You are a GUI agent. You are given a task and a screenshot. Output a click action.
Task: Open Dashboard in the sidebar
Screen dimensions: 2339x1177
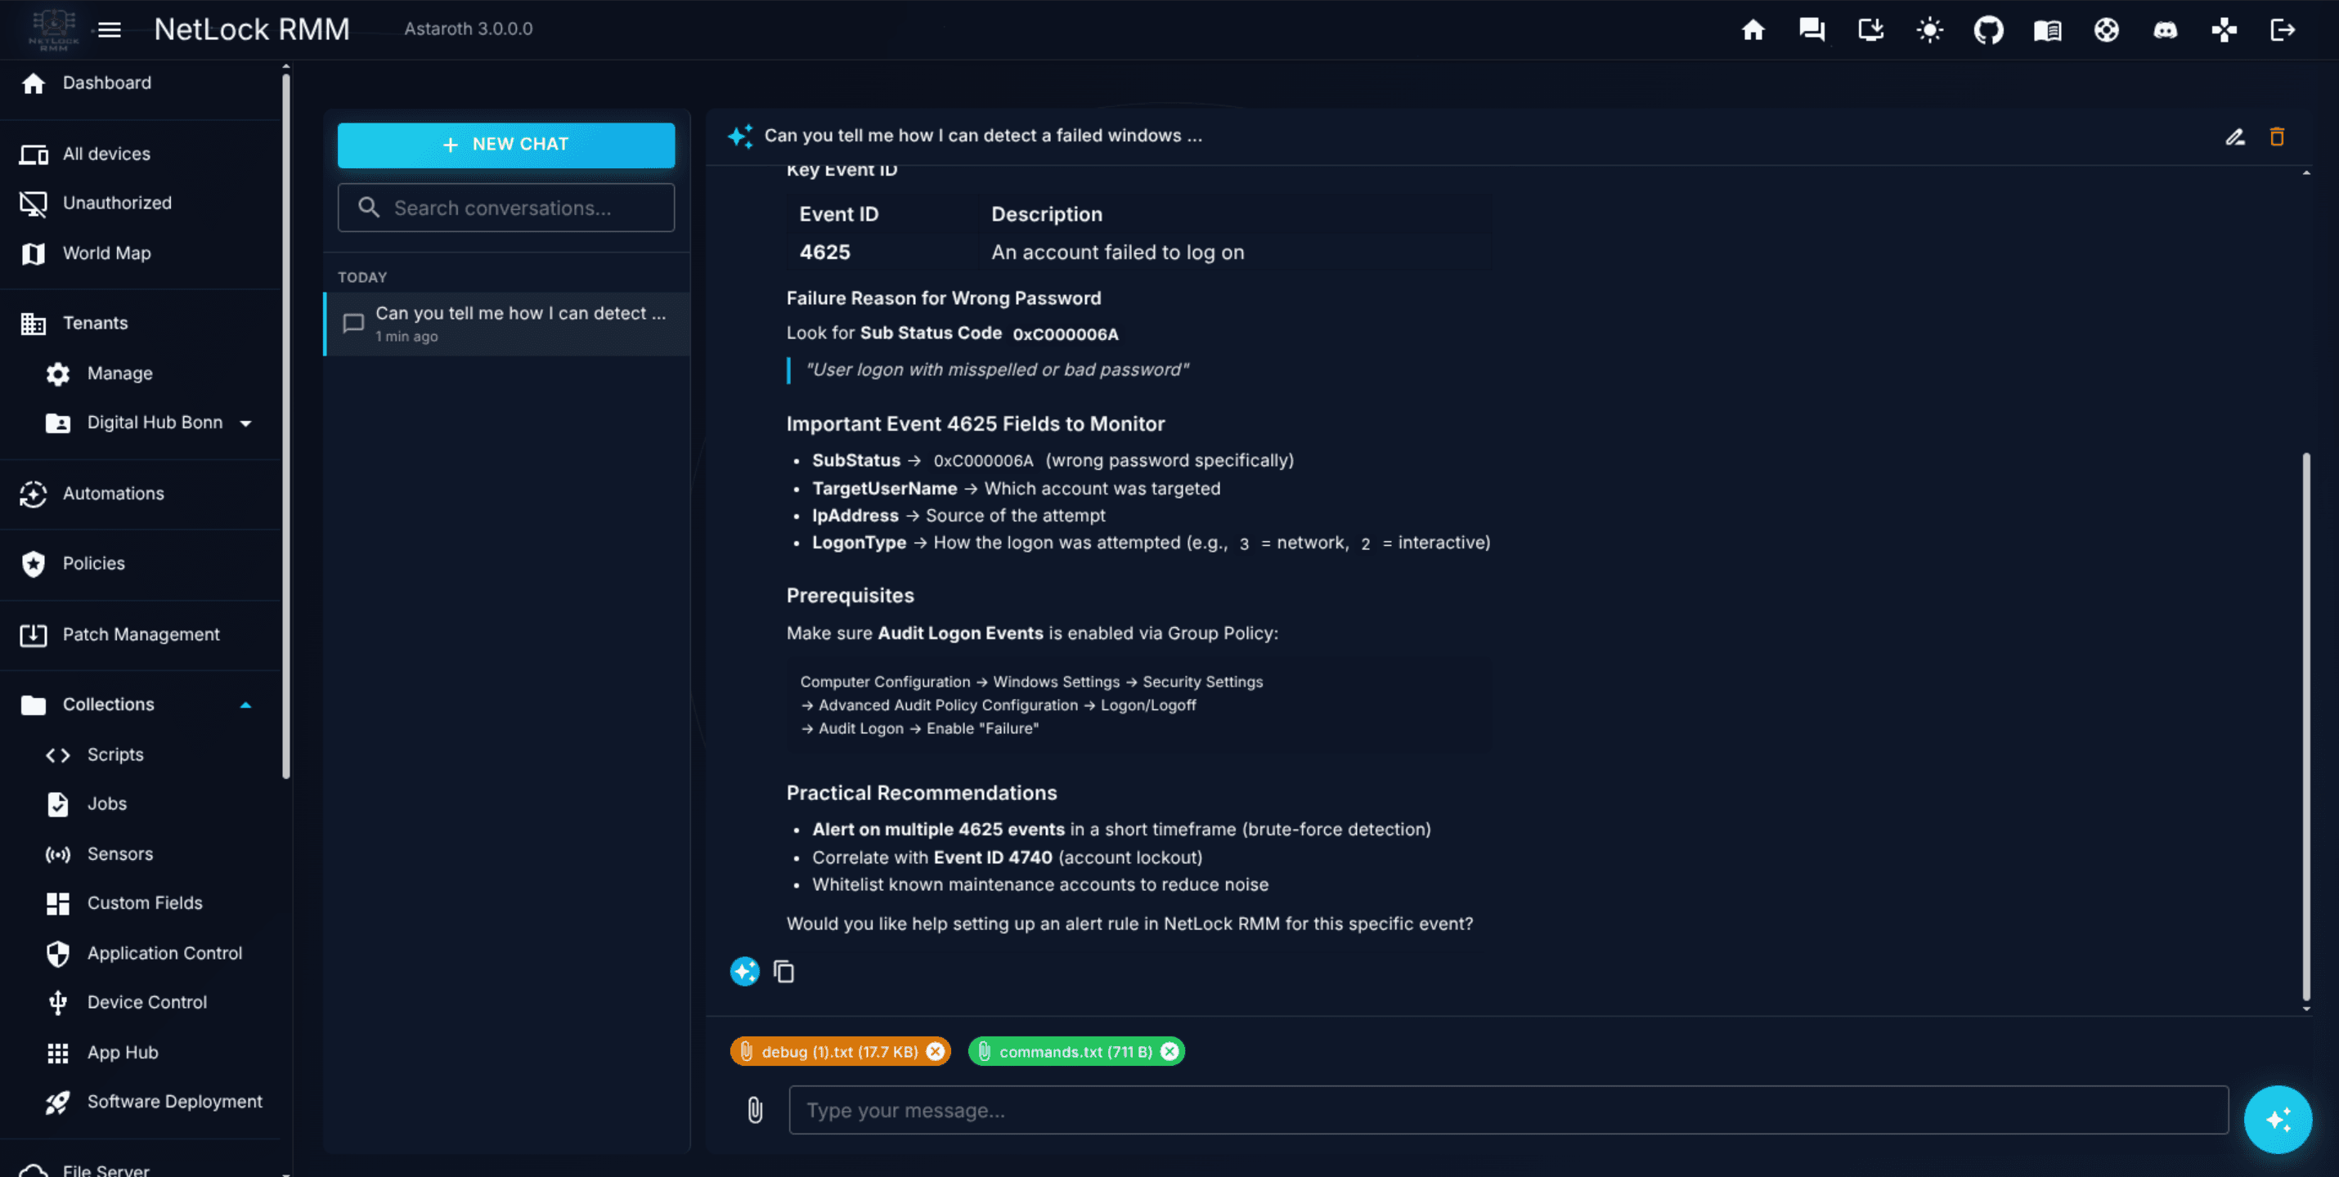pos(106,83)
